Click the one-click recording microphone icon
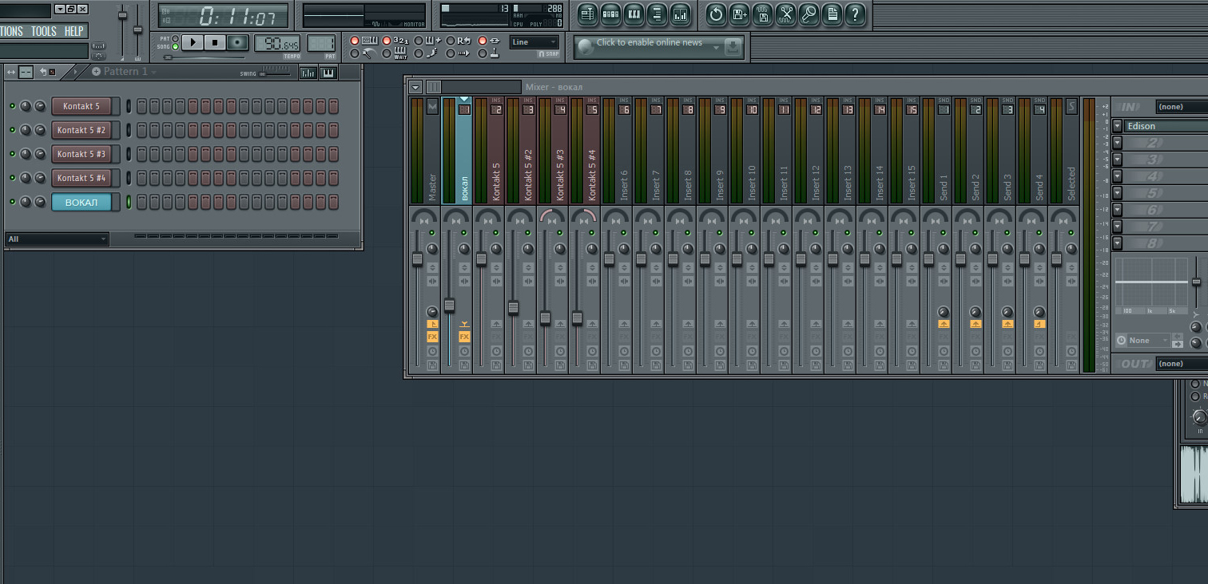 click(809, 14)
